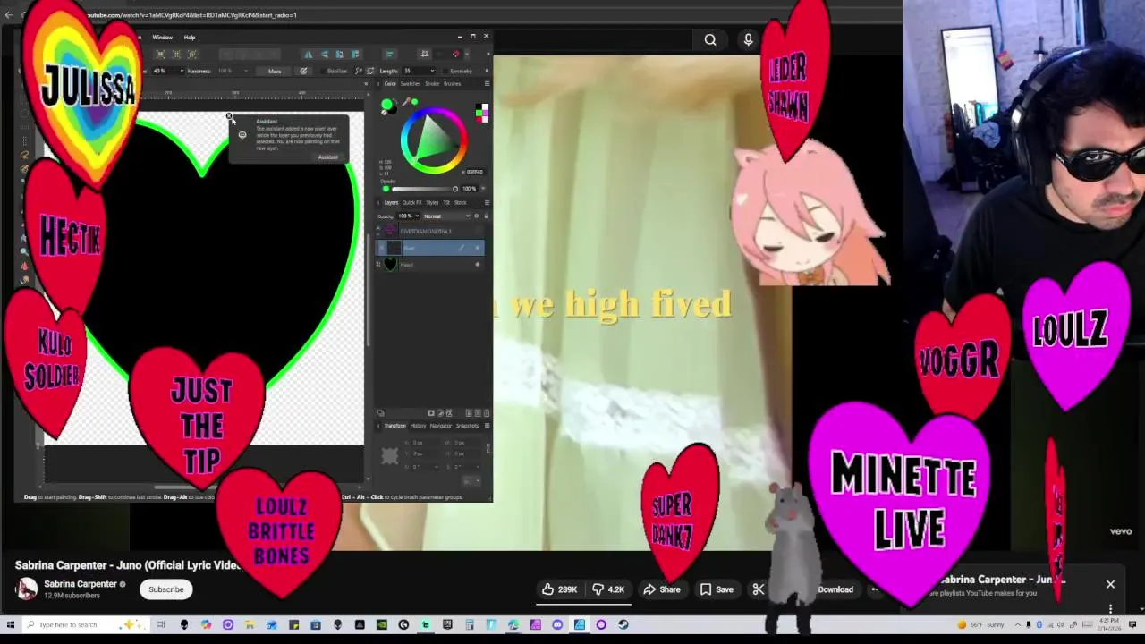Click the weather widget in the taskbar

pos(982,624)
